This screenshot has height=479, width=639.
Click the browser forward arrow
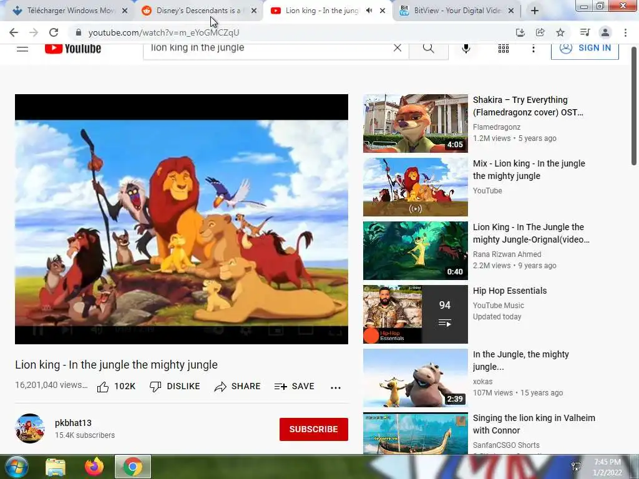[34, 32]
